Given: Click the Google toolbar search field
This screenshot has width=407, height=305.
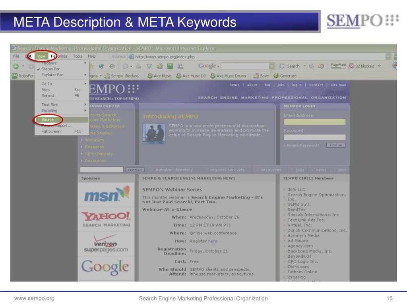Looking at the screenshot, I should point(245,66).
